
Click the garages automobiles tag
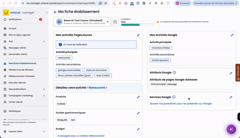click(69, 70)
